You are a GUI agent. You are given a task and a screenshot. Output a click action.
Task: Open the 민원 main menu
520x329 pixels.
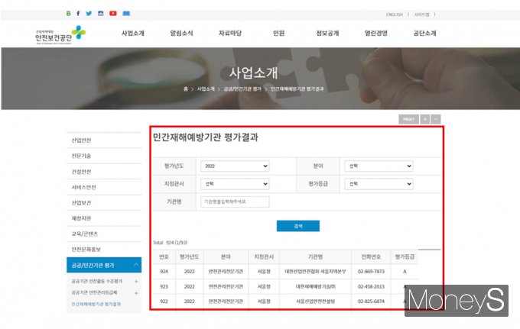coord(278,33)
